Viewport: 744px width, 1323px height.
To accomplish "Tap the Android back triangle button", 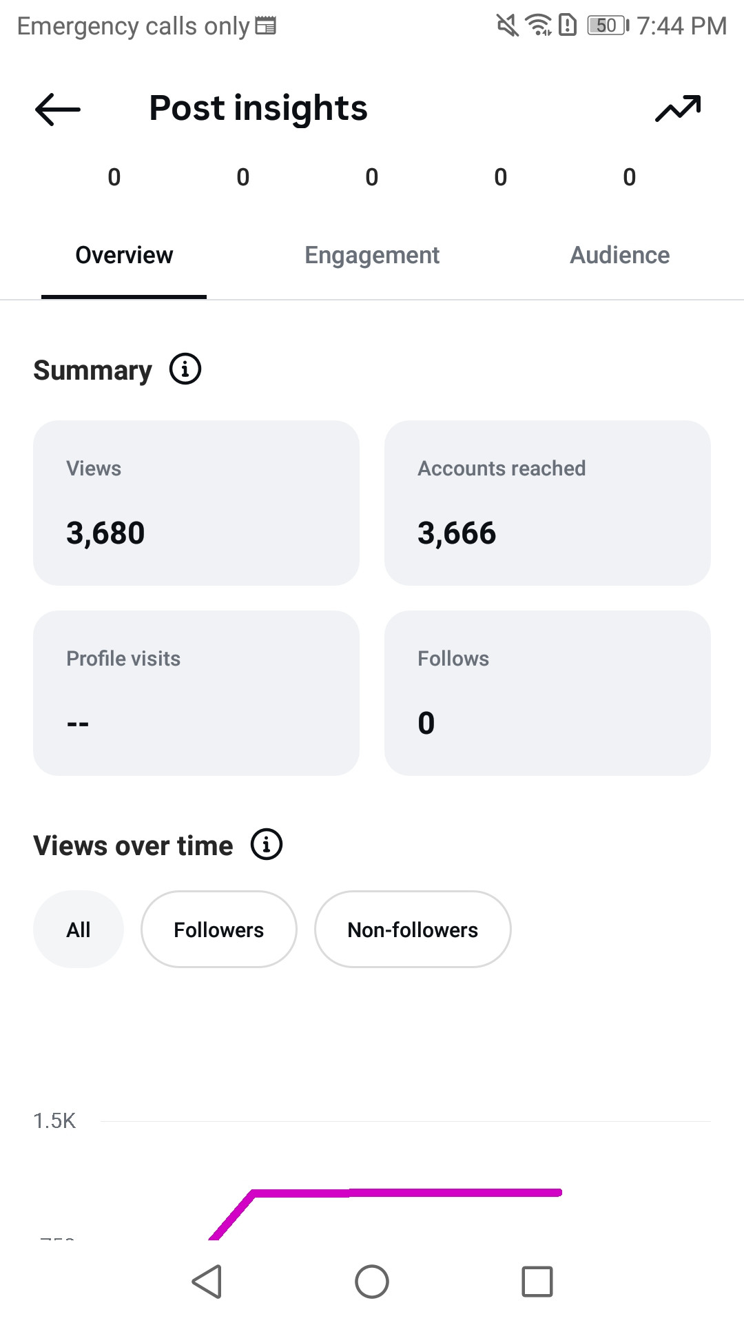I will [x=207, y=1282].
